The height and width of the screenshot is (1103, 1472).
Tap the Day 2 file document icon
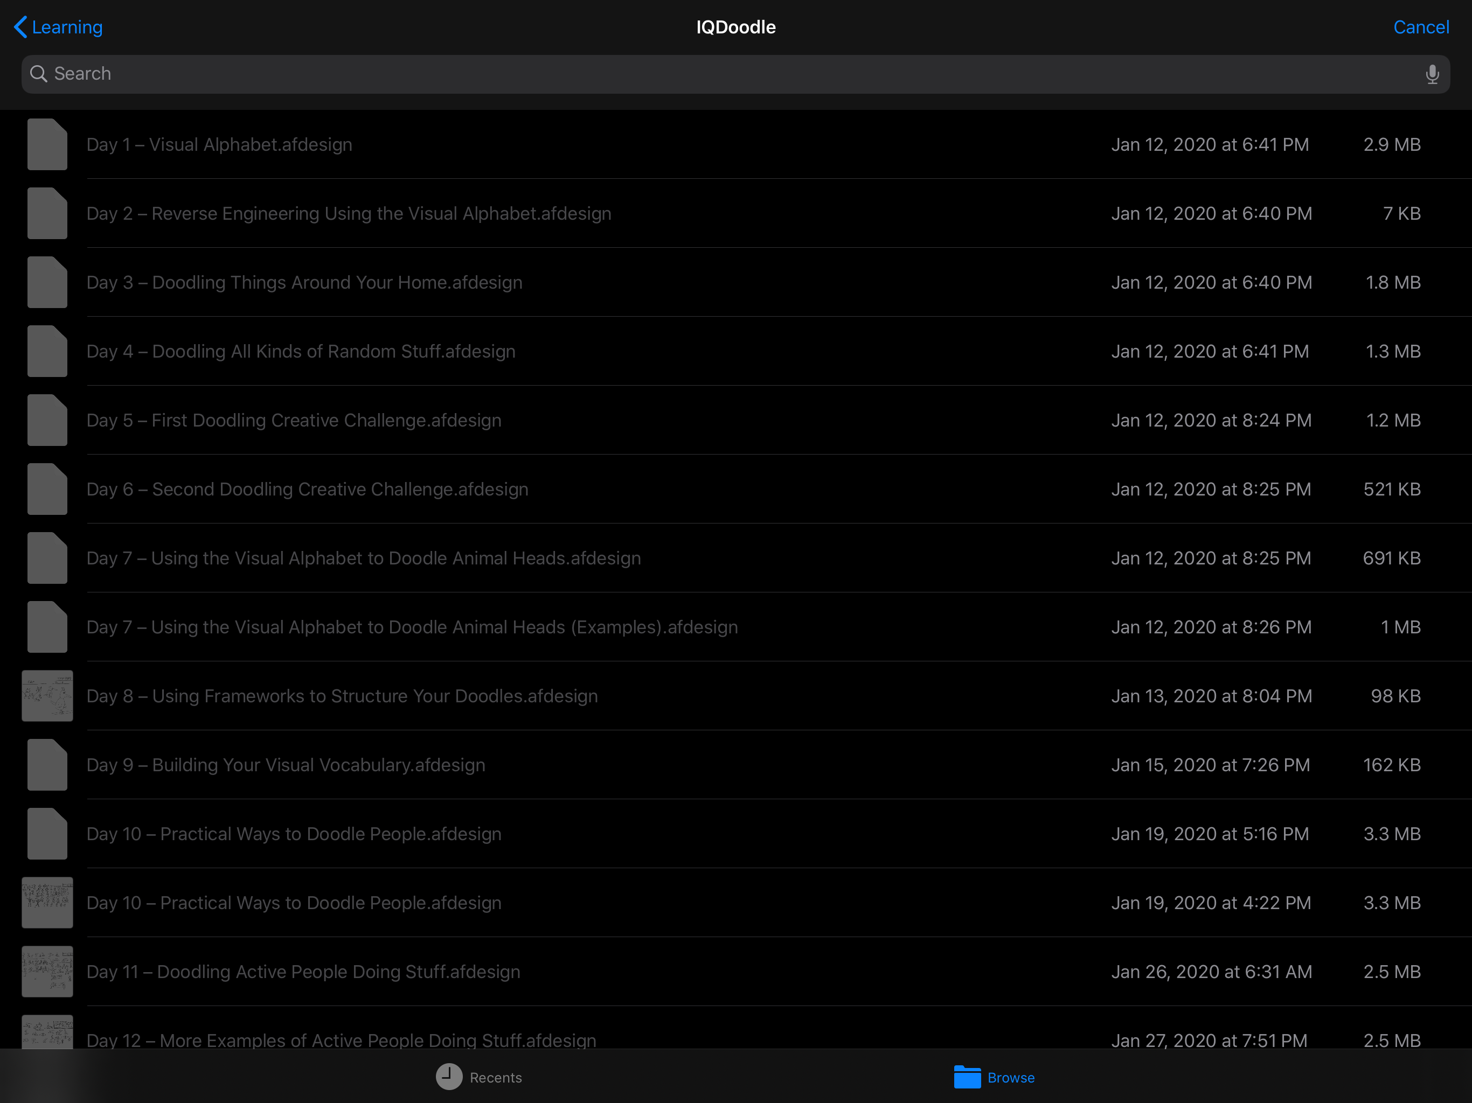(x=47, y=214)
